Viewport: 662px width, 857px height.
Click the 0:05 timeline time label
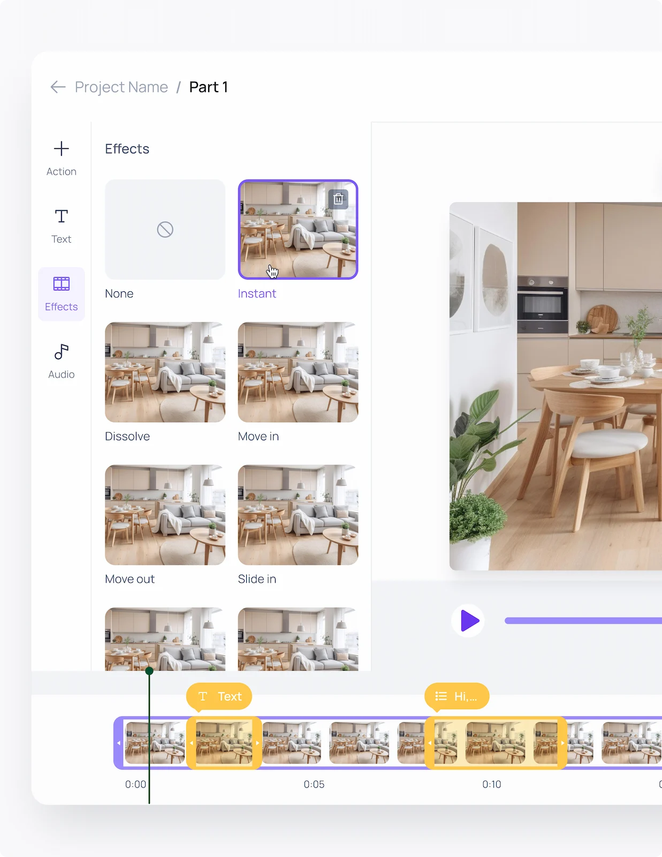(314, 784)
